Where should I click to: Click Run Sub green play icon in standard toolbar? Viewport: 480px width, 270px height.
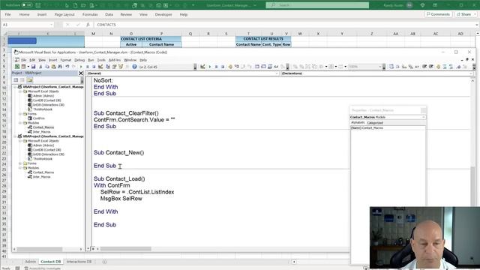81,67
